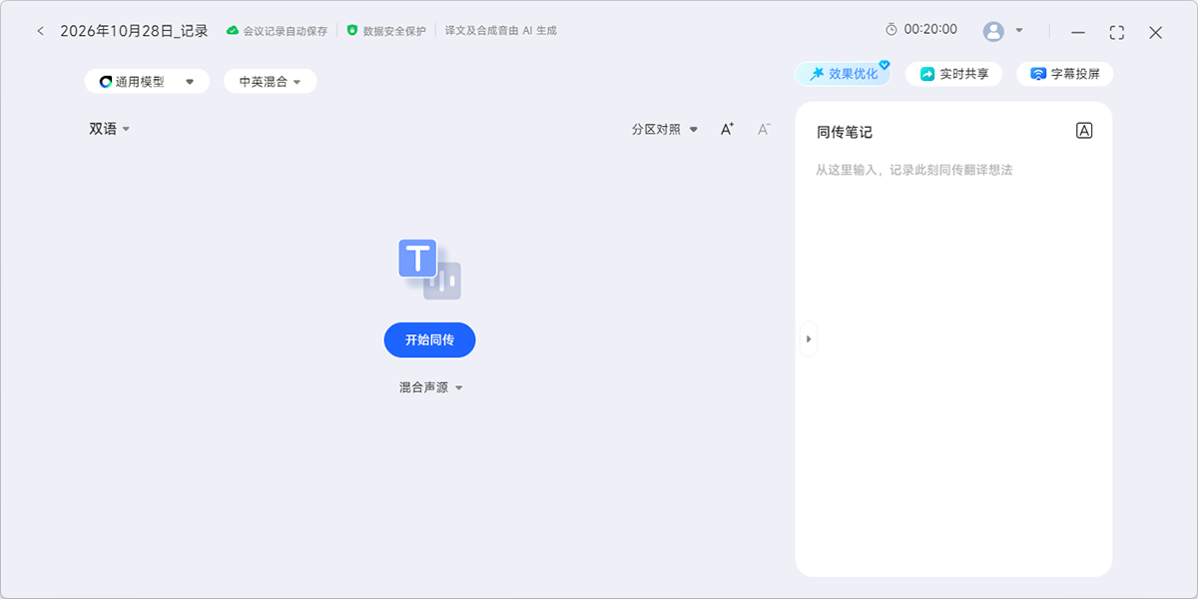The height and width of the screenshot is (599, 1198).
Task: Collapse the notes panel with side arrow
Action: coord(808,339)
